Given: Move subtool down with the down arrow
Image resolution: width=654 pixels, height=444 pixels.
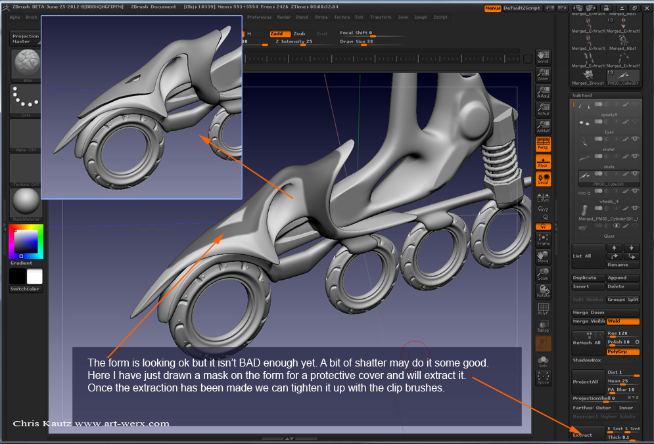Looking at the screenshot, I should pos(632,248).
